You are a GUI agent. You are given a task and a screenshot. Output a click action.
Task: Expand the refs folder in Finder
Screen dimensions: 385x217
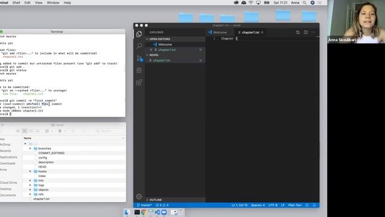click(30, 194)
